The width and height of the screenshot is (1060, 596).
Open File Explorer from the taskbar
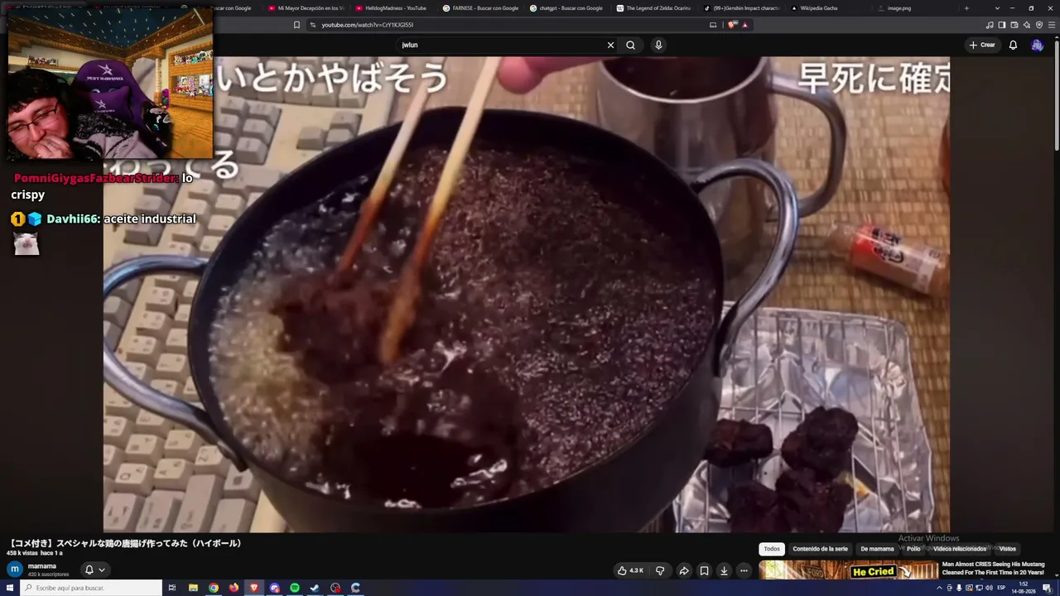(x=193, y=588)
